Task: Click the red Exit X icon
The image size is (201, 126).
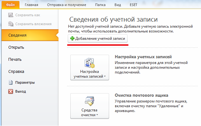Action: tap(10, 92)
